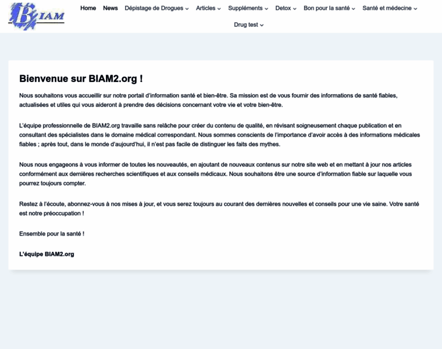Viewport: 442px width, 349px height.
Task: Open the Suppléments menu item
Action: coord(245,8)
